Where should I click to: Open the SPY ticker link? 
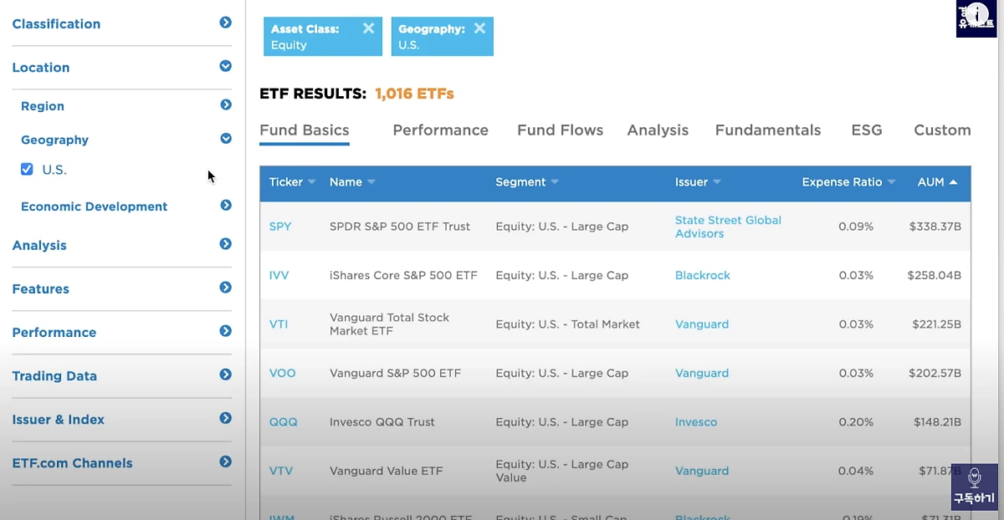click(280, 227)
